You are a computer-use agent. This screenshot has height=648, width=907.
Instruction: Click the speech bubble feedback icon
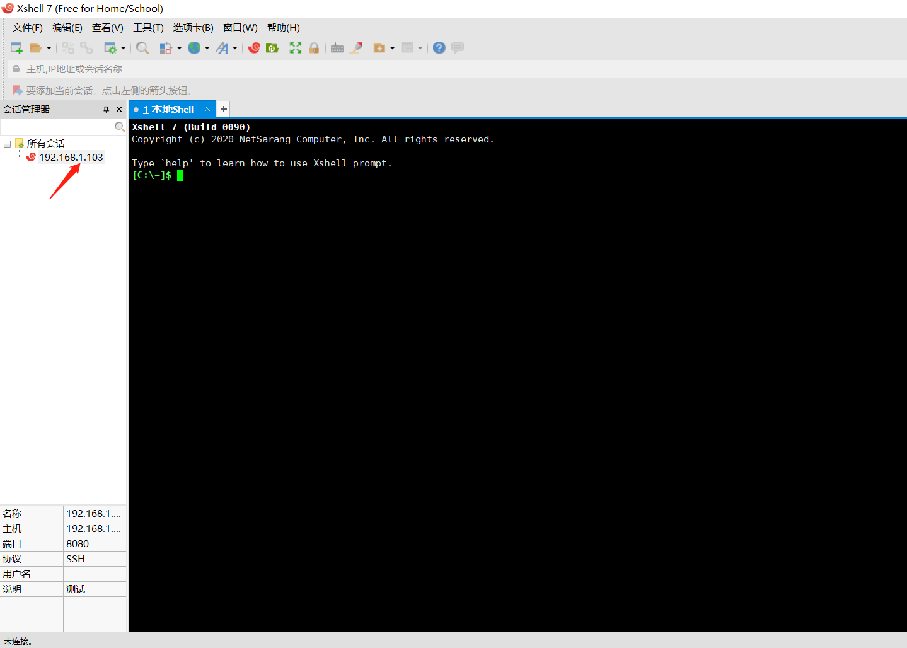tap(458, 48)
